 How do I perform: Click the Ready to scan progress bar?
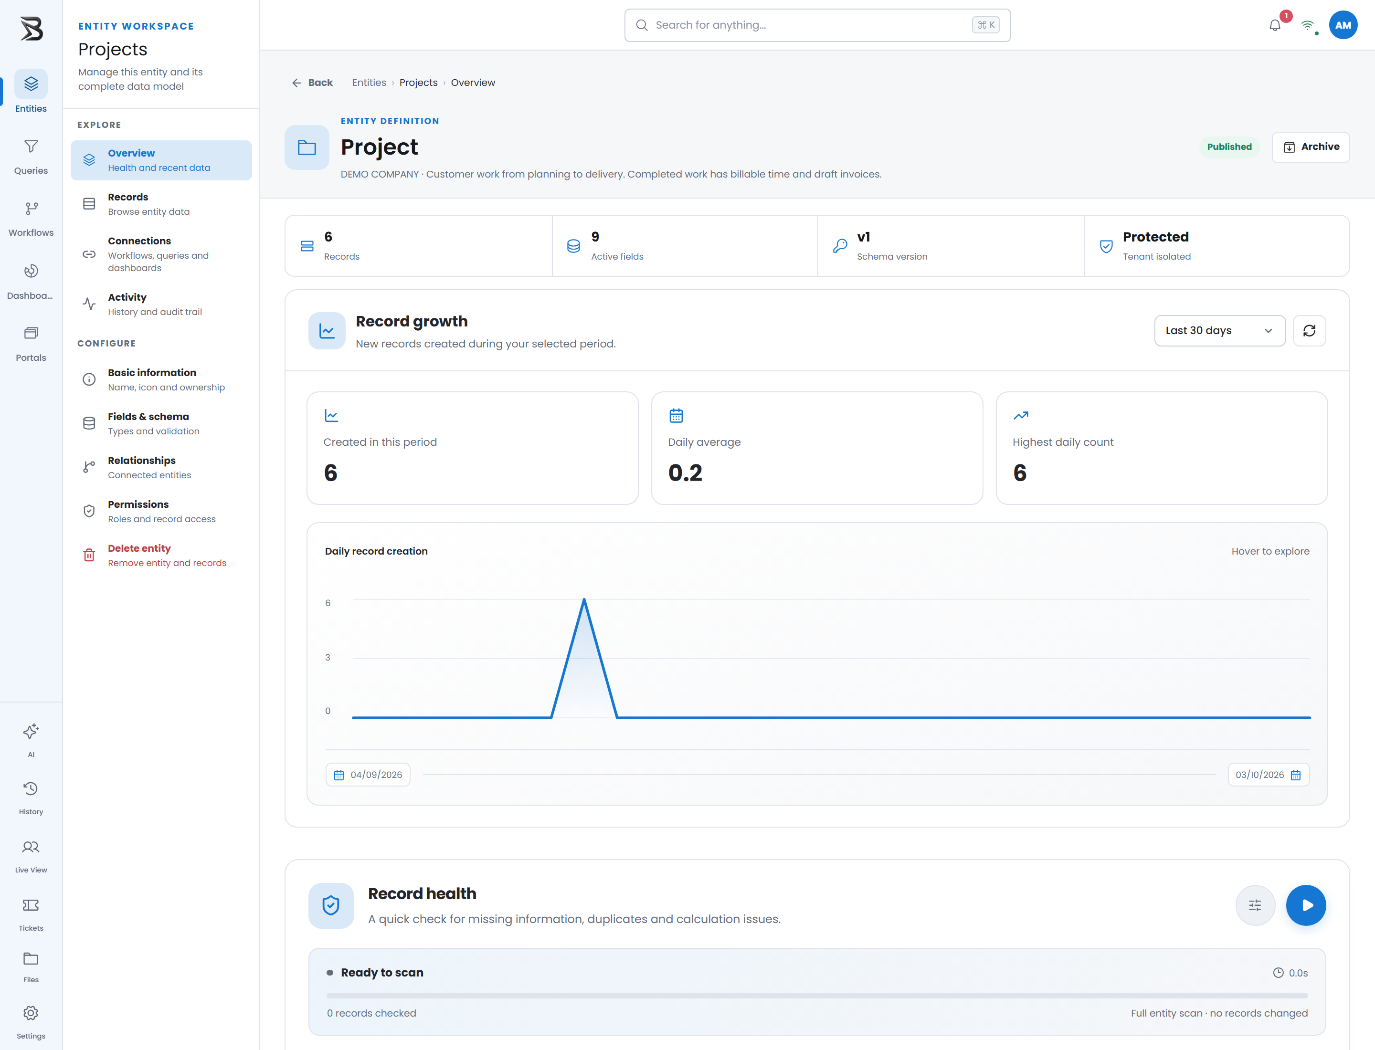pyautogui.click(x=816, y=995)
